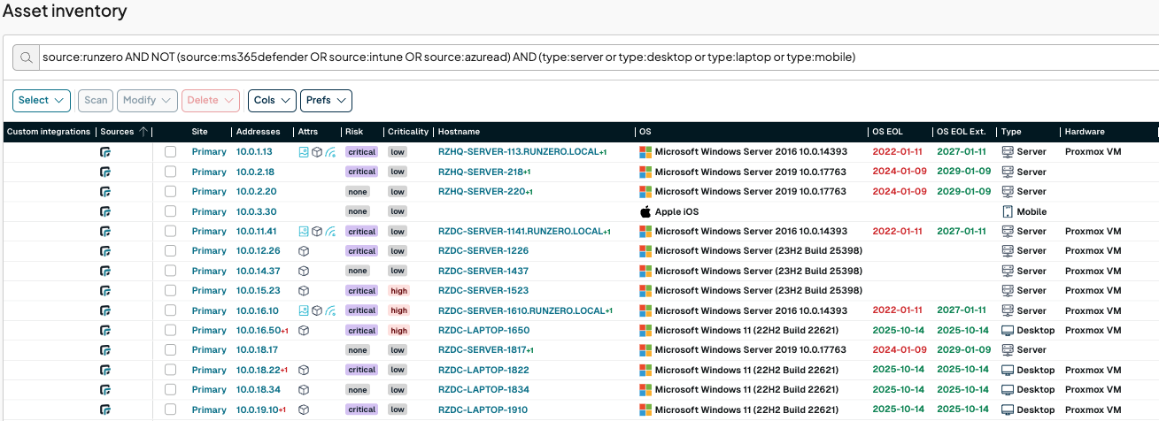Open Primary site link for 10.0.3.30
The width and height of the screenshot is (1159, 421).
pyautogui.click(x=209, y=211)
